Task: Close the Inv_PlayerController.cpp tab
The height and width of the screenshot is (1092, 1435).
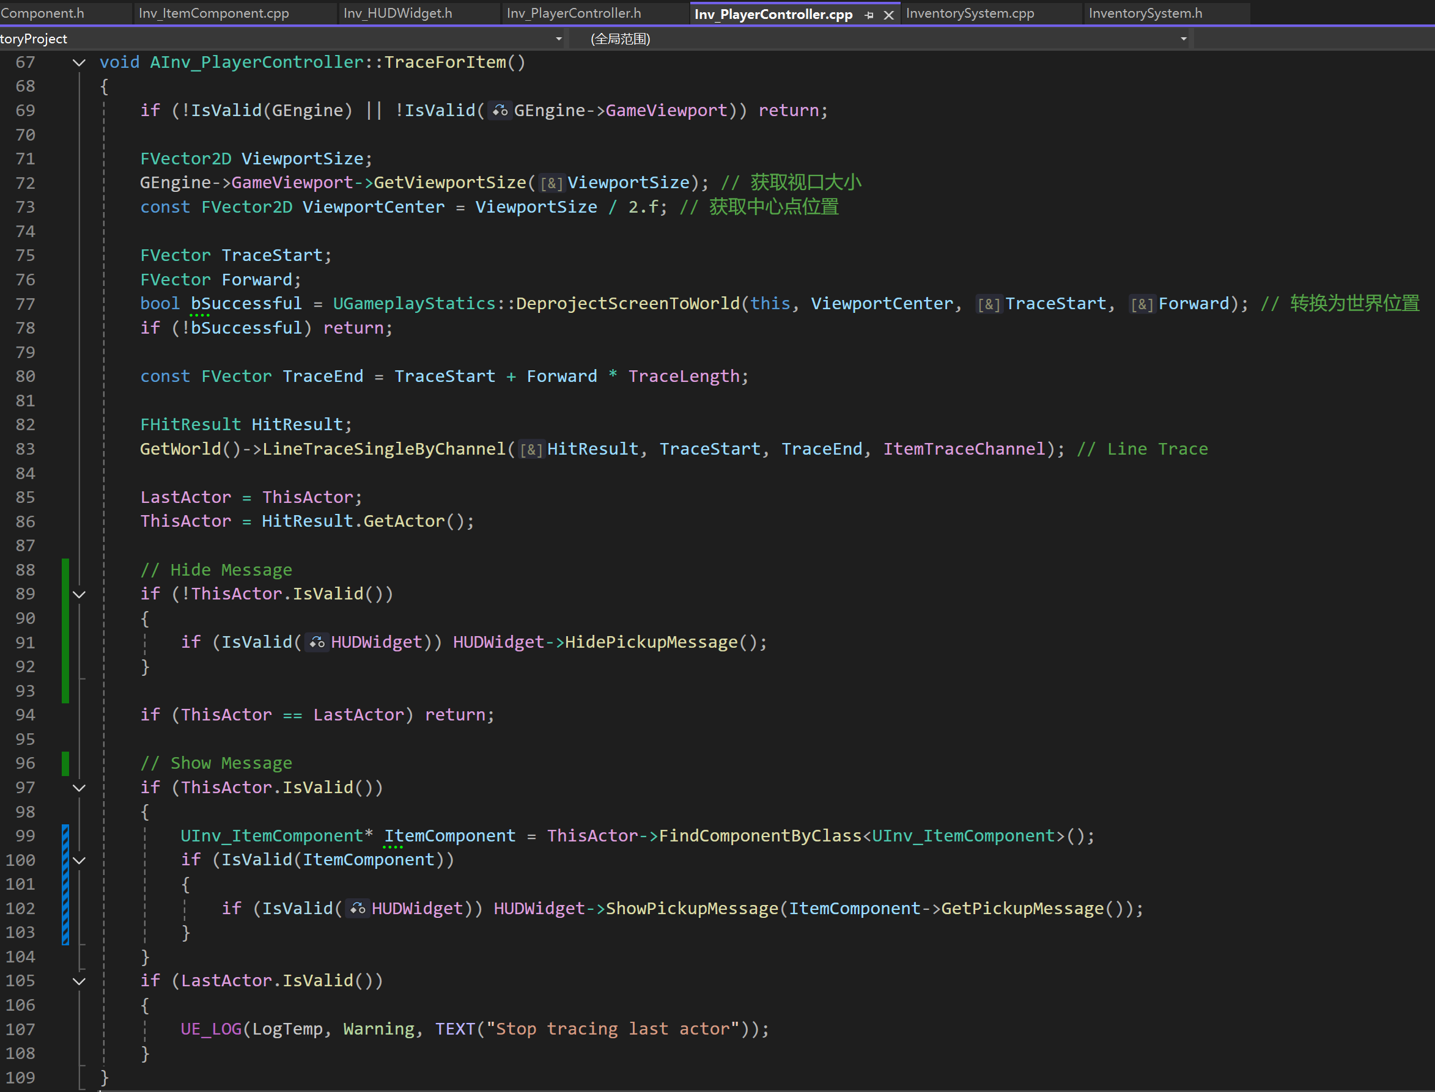Action: pos(888,15)
